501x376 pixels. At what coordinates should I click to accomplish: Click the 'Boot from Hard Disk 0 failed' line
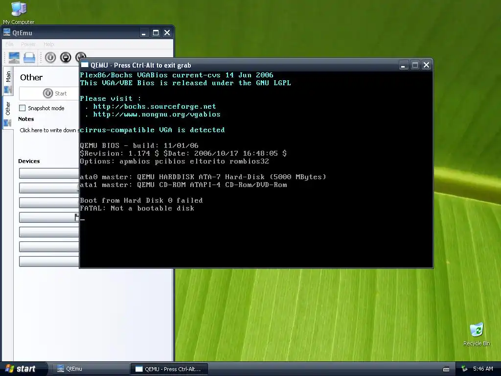[x=141, y=200]
